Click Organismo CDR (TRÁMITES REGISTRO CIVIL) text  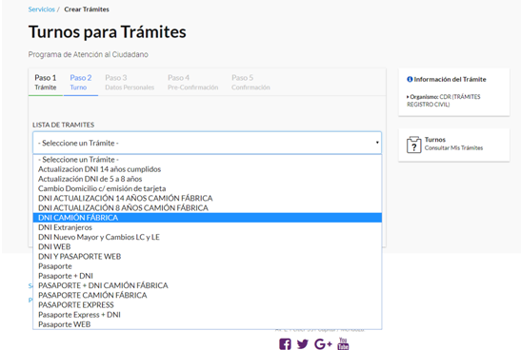coord(444,101)
